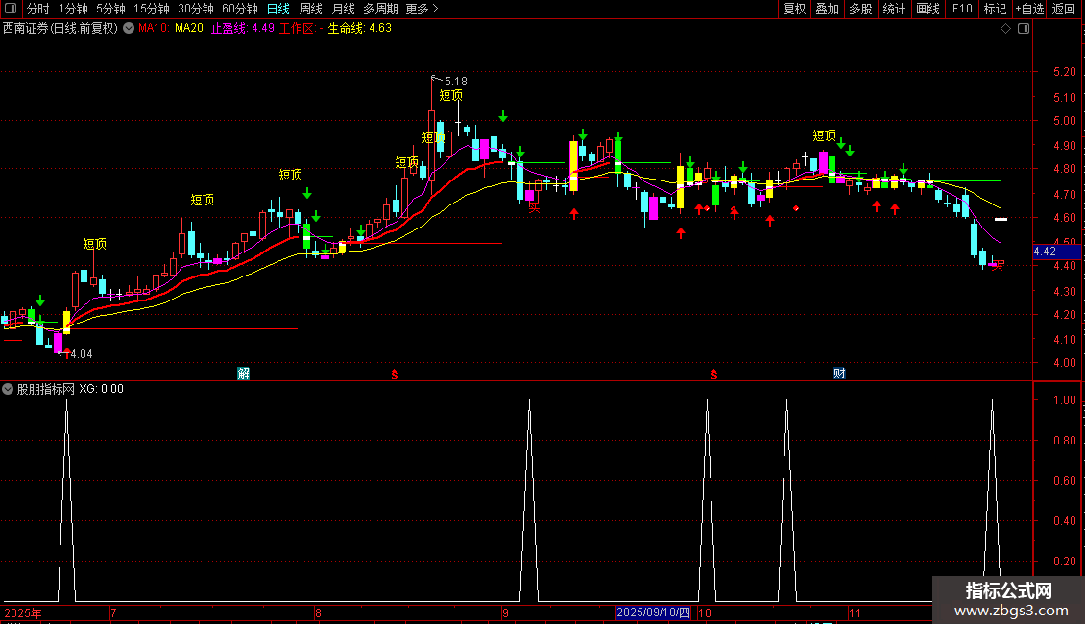Click the red $ marker near August
The width and height of the screenshot is (1085, 624).
coord(395,374)
